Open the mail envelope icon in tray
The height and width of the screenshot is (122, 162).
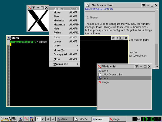coord(139,119)
